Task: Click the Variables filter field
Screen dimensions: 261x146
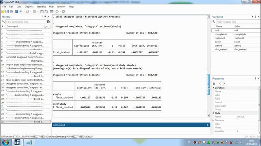Action: click(x=238, y=21)
